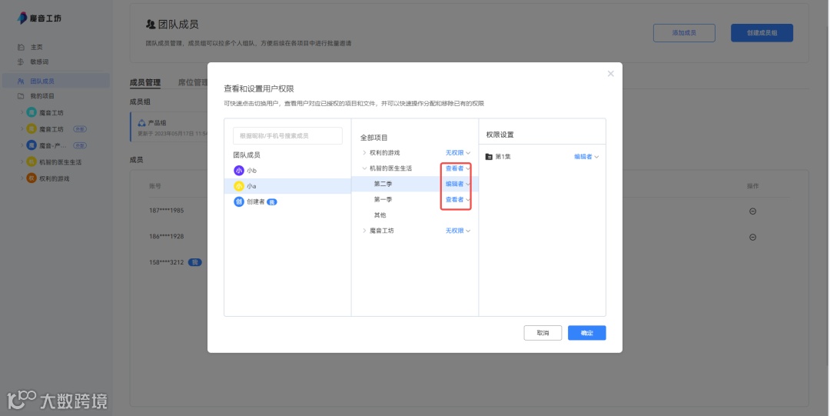Switch to 席位管理 tab

point(193,83)
